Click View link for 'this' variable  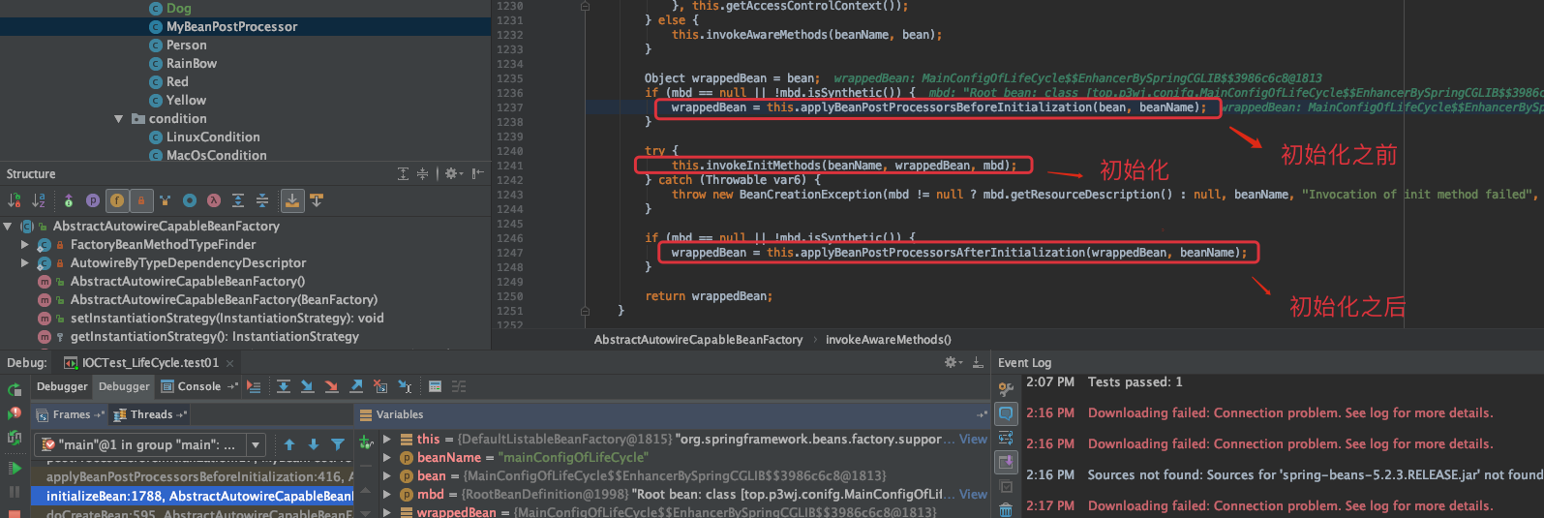point(973,440)
